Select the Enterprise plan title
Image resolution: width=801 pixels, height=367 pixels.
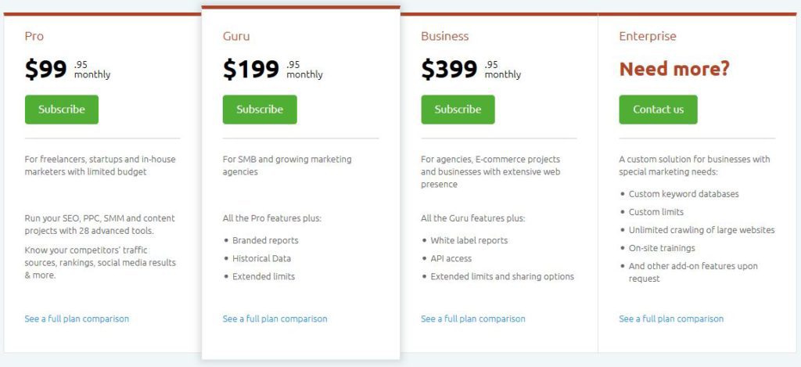(x=647, y=36)
